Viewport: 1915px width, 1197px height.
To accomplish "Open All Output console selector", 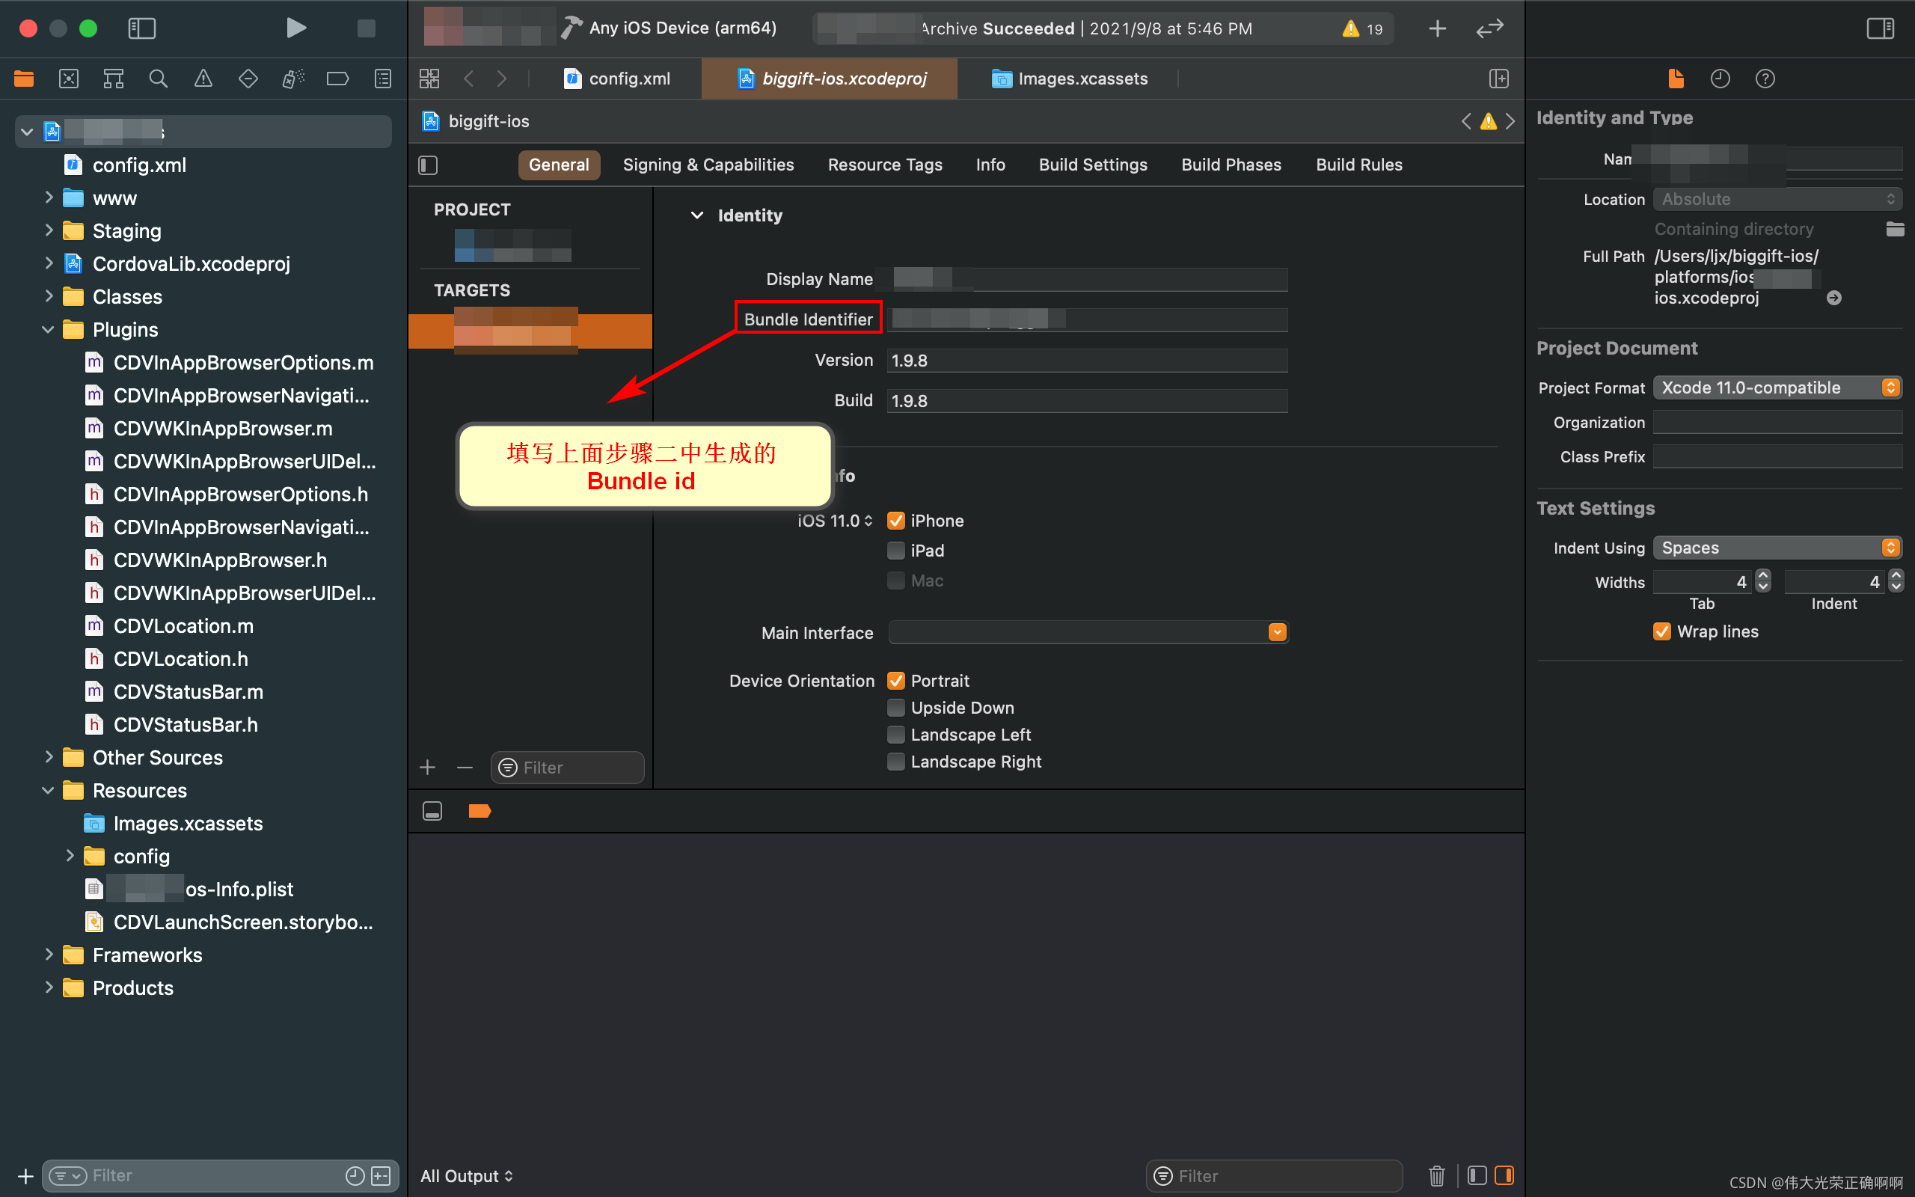I will [x=467, y=1175].
